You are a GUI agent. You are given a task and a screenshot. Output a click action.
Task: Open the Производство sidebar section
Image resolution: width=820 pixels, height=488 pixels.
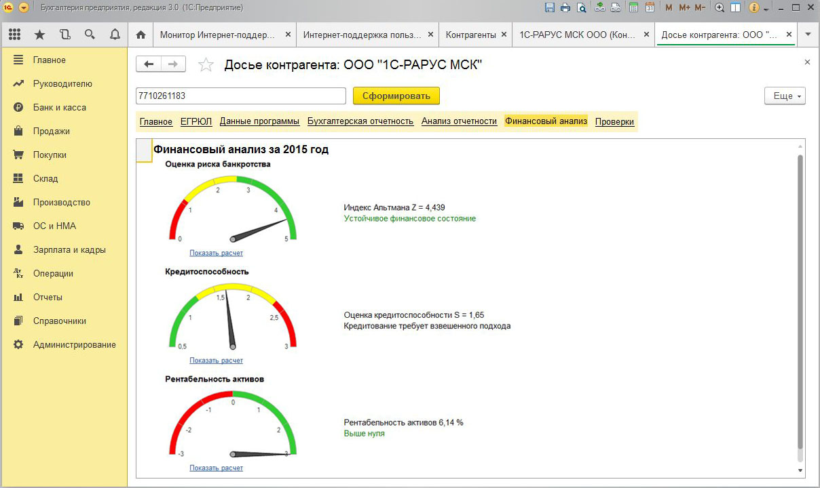point(64,203)
